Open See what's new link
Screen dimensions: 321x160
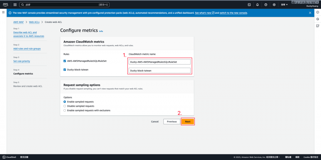click(x=205, y=13)
